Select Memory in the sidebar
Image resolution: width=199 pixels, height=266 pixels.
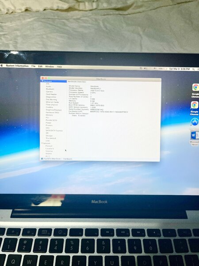pos(50,115)
